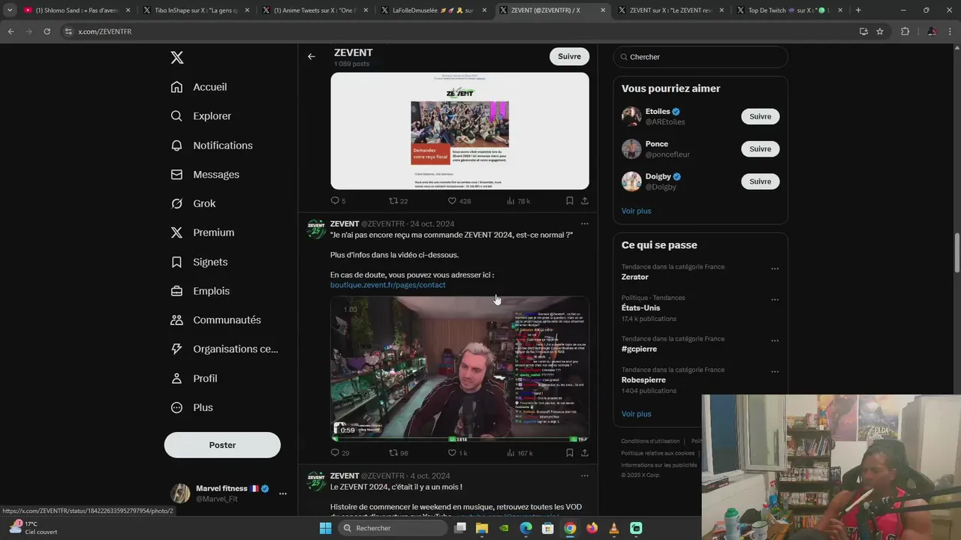This screenshot has width=961, height=540.
Task: Open Communautés page
Action: 216,320
